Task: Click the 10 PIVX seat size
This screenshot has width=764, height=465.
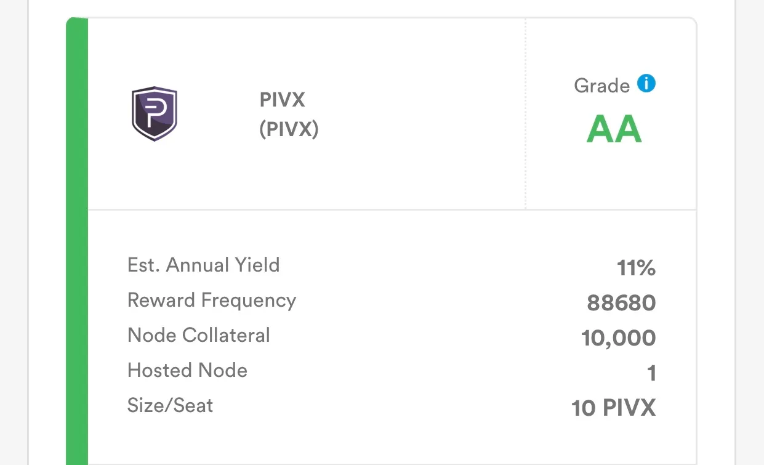Action: click(x=614, y=408)
